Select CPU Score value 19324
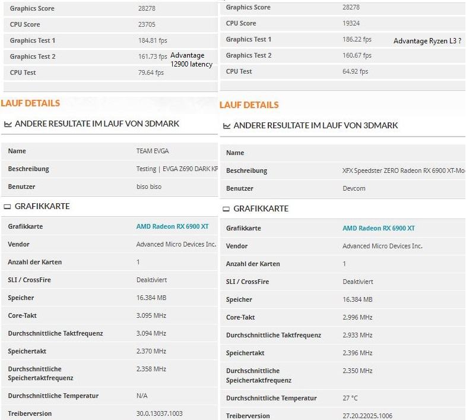Screen dimensions: 466x420 pyautogui.click(x=351, y=23)
